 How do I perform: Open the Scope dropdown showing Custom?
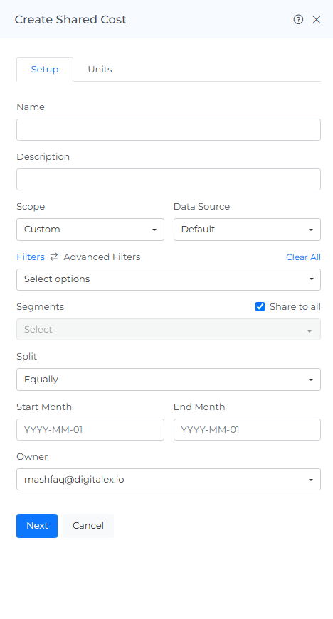click(x=90, y=230)
